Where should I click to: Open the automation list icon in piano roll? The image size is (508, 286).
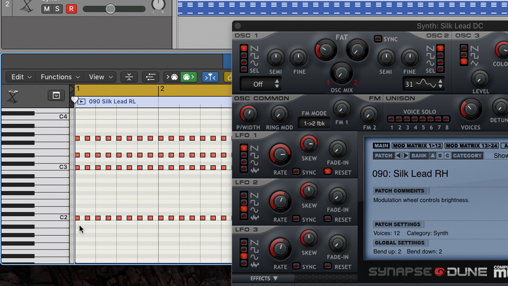click(x=150, y=77)
